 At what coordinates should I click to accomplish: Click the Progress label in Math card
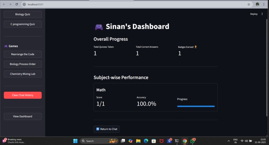tap(182, 99)
